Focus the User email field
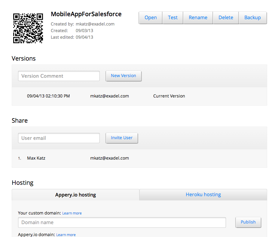Image resolution: width=278 pixels, height=237 pixels. point(59,138)
